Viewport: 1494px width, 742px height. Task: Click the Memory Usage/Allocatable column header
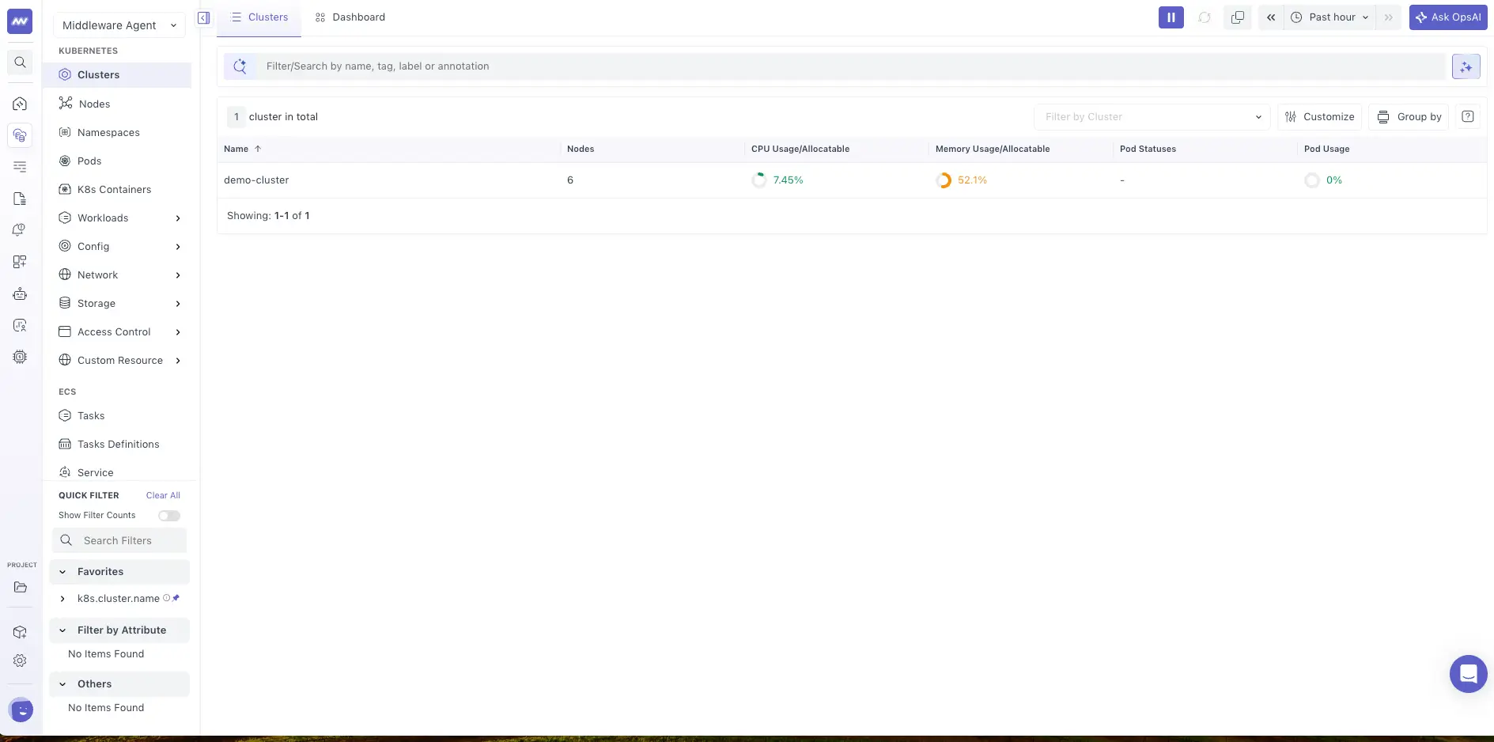click(x=993, y=149)
